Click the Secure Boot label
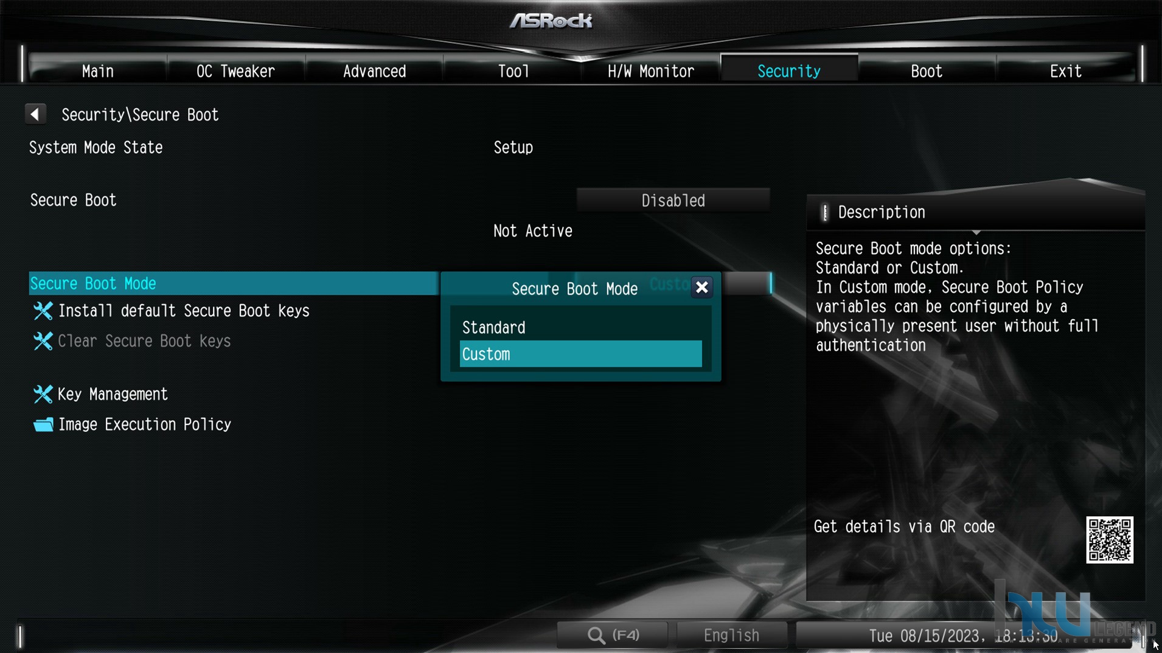The height and width of the screenshot is (653, 1162). click(x=73, y=200)
